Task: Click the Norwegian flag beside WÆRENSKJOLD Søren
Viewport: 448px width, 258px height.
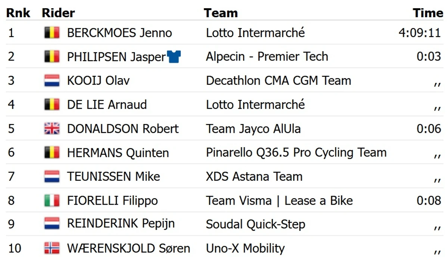Action: pyautogui.click(x=52, y=248)
